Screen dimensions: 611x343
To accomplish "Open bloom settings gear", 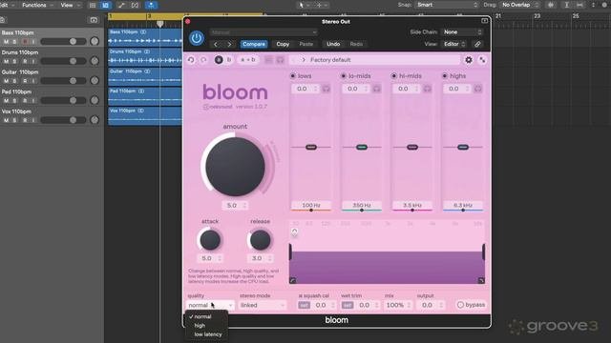I will (469, 60).
